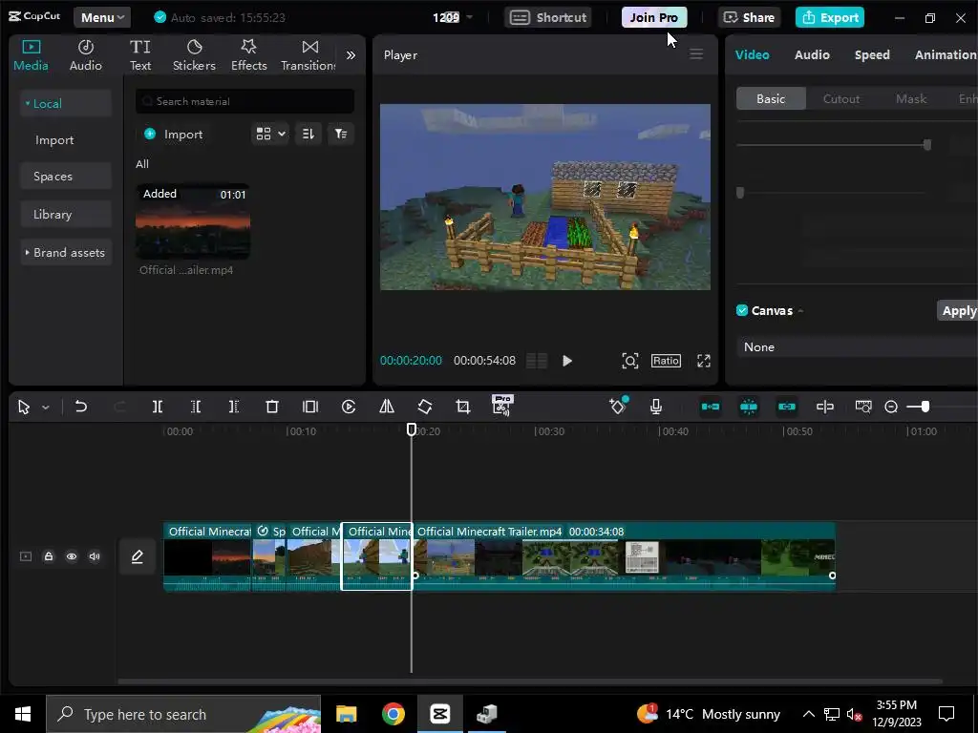Open the Canvas None dropdown
This screenshot has height=733, width=978.
click(x=857, y=347)
